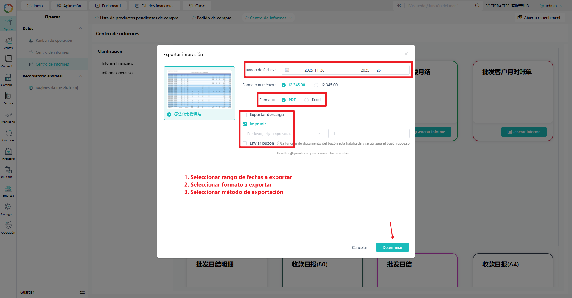Open the Marketing sidebar module
Viewport: 572px width, 298px height.
coord(8,117)
